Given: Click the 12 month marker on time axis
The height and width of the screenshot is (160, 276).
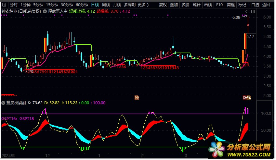Looking at the screenshot, I should 47,155.
